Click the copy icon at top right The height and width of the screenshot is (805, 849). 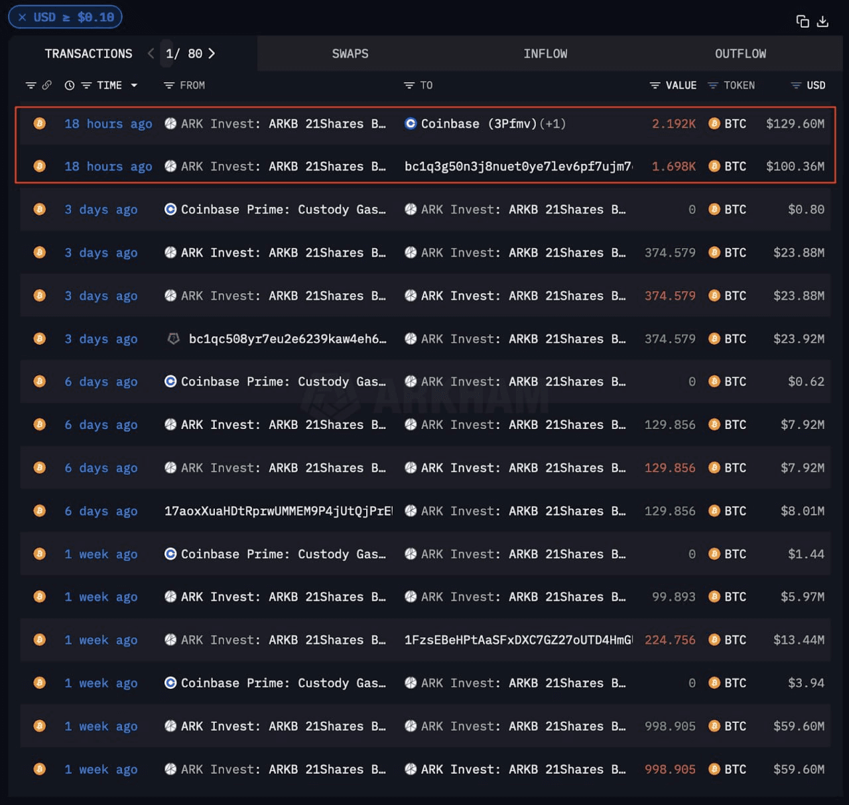803,21
